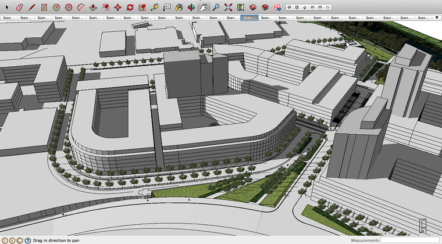This screenshot has height=244, width=442.
Task: Select the Scale tool
Action: pyautogui.click(x=142, y=8)
